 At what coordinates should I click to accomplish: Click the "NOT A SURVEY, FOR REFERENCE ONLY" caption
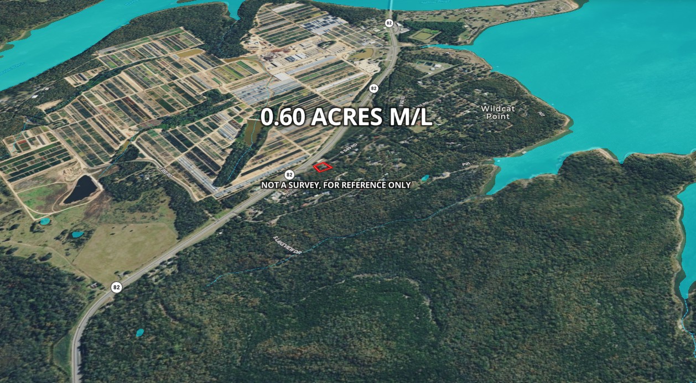click(x=336, y=185)
